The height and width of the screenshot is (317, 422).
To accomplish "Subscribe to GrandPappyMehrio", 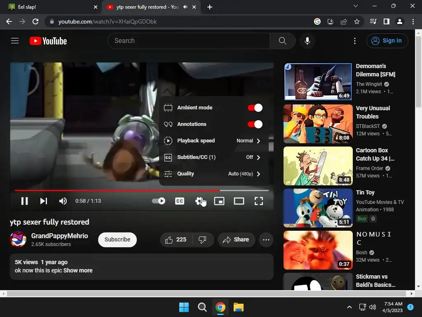I will click(117, 240).
